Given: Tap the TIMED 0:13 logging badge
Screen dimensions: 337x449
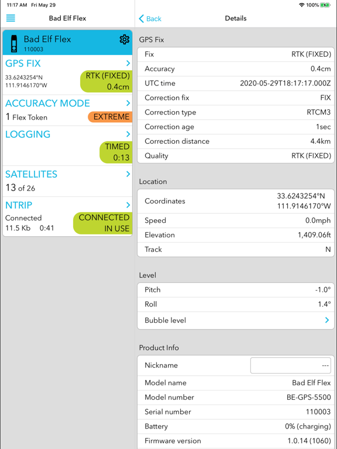Looking at the screenshot, I should (116, 152).
